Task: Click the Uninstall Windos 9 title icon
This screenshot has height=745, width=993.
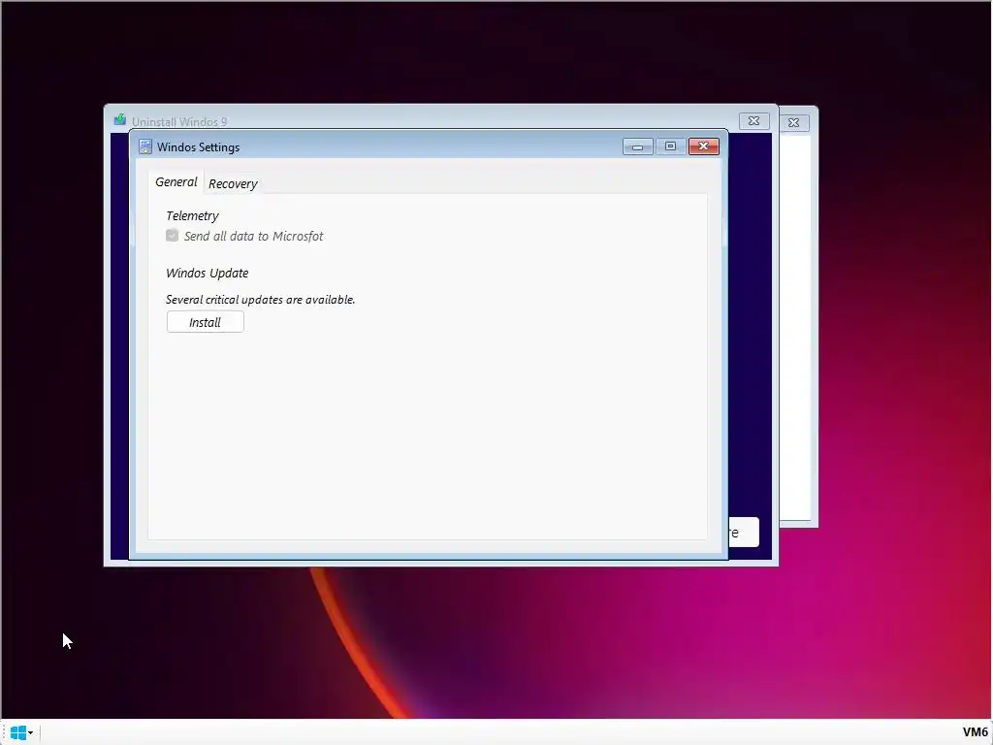Action: click(119, 119)
